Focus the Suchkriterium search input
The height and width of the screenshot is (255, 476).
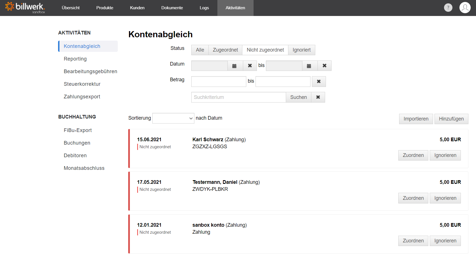coord(239,97)
